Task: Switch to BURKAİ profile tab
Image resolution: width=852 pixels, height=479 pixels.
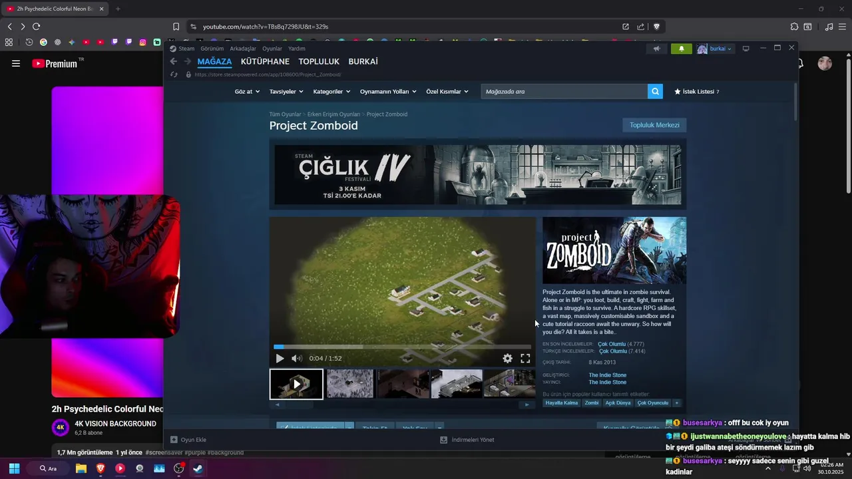Action: [x=363, y=61]
